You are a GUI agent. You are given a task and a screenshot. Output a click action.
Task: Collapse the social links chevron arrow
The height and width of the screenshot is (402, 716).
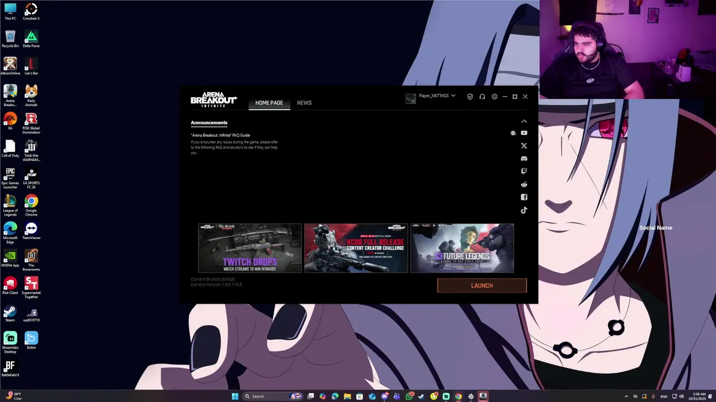[524, 121]
